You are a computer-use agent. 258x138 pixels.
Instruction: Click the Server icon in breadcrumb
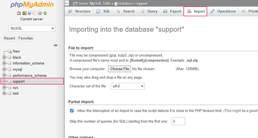[x=75, y=4]
